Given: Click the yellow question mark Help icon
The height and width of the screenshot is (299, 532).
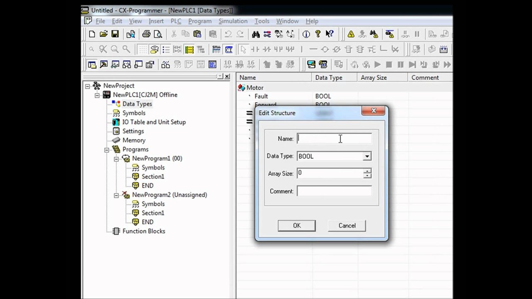Looking at the screenshot, I should (318, 34).
